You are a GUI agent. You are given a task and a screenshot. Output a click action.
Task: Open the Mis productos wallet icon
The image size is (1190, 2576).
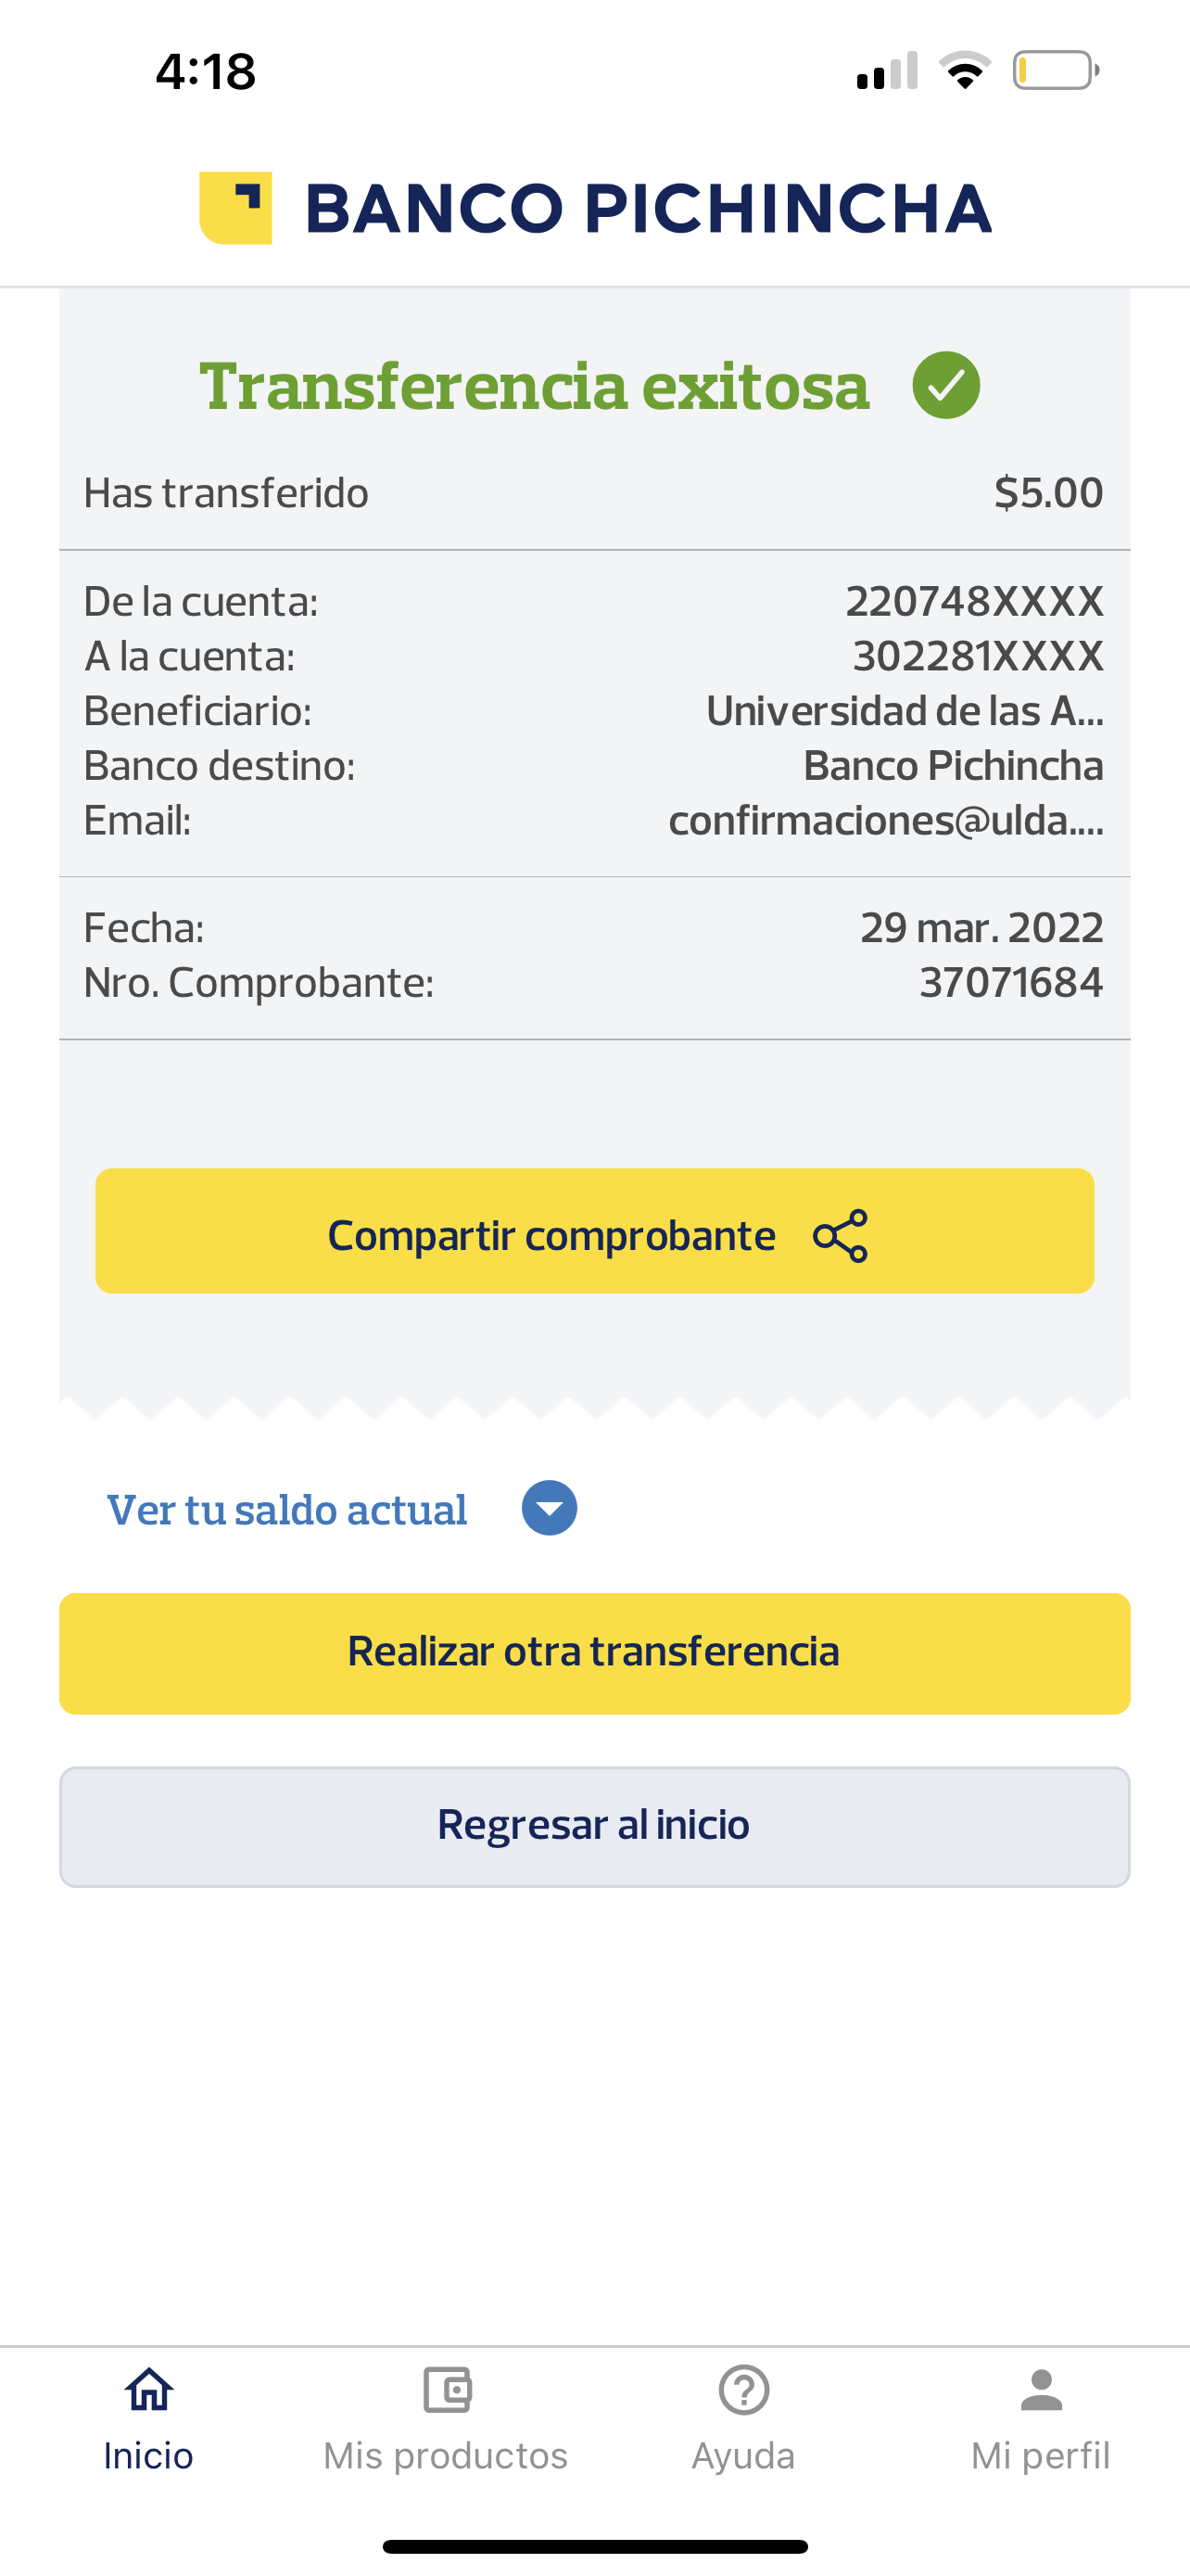click(446, 2390)
